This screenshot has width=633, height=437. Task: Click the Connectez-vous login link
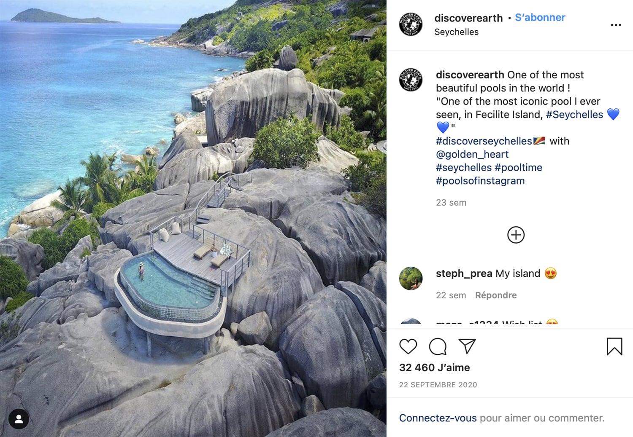[x=438, y=418]
